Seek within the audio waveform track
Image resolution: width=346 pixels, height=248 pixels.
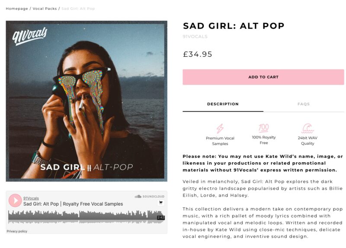[82, 217]
